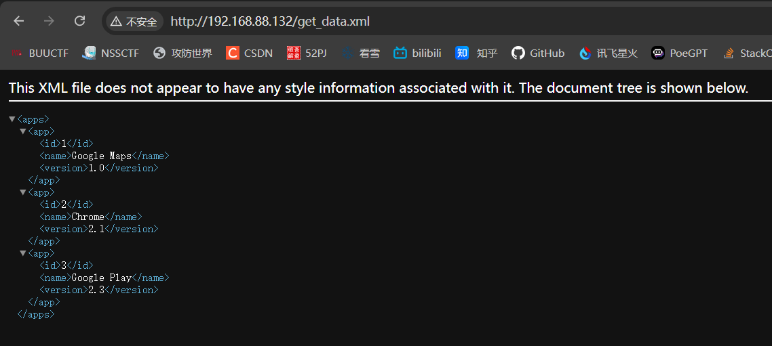Click the forward navigation arrow
772x346 pixels.
[x=49, y=21]
